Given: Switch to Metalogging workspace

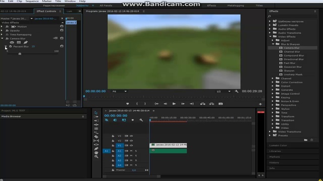Looking at the screenshot, I should coord(236,6).
